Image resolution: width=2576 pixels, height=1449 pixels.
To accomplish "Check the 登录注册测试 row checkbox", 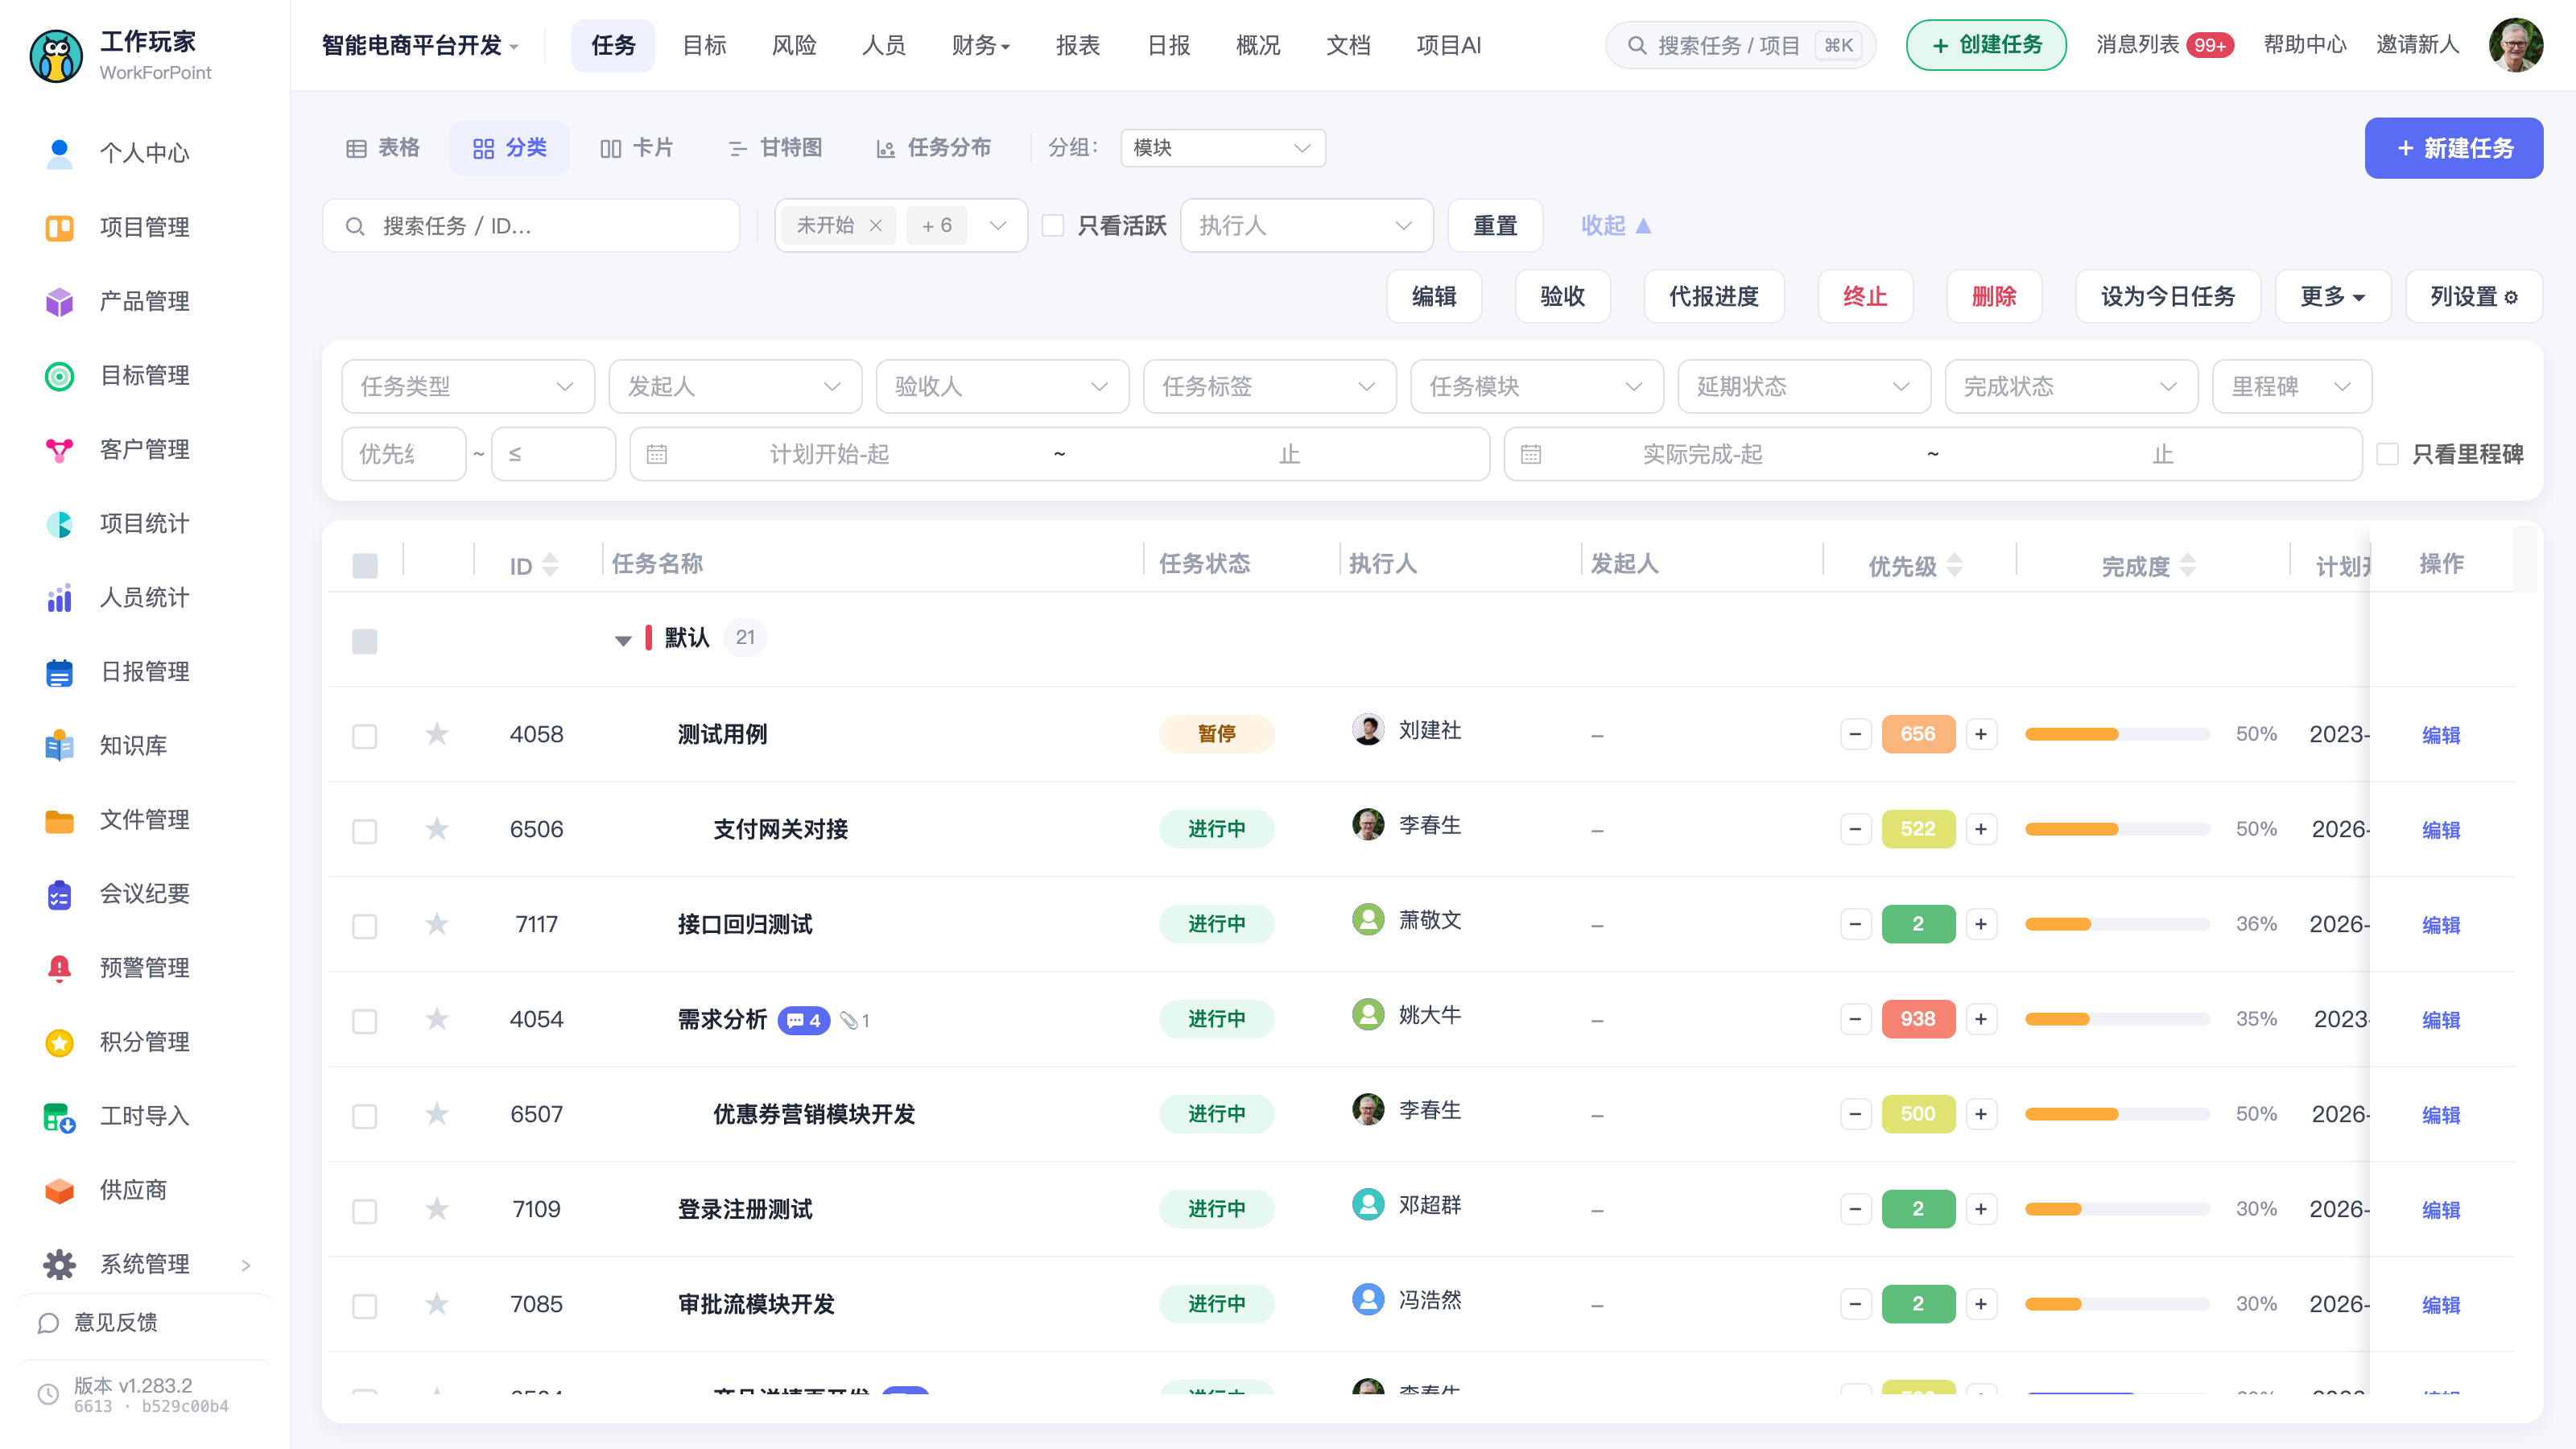I will tap(365, 1211).
